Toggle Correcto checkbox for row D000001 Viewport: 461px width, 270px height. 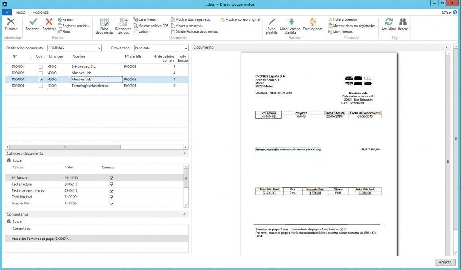click(x=41, y=66)
